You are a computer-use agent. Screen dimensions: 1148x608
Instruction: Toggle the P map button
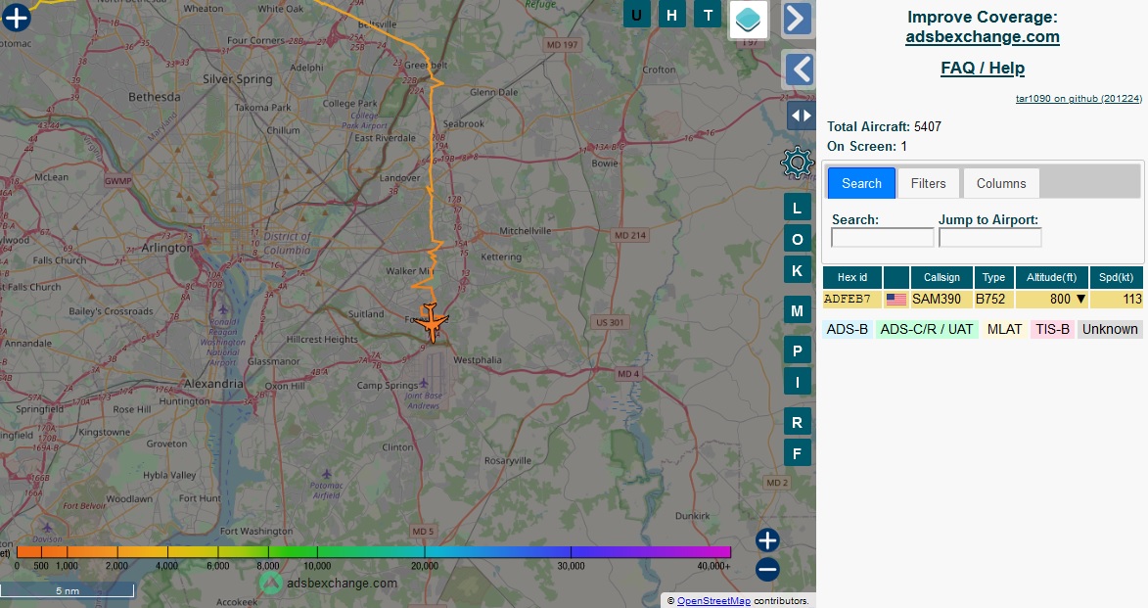(798, 351)
